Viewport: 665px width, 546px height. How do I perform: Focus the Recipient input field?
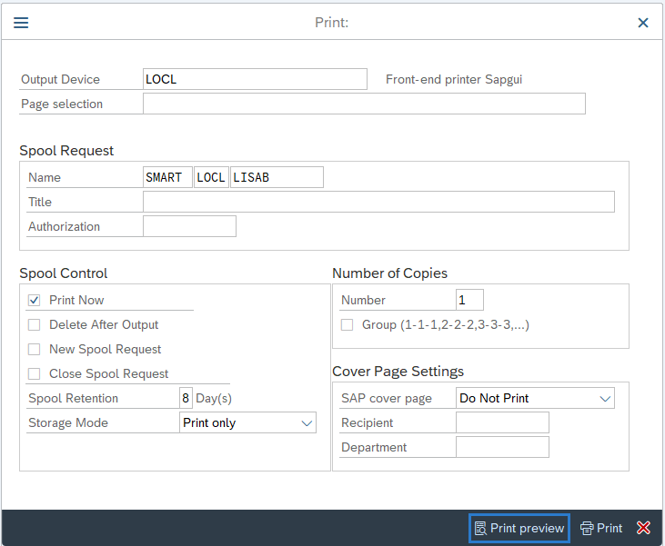pos(502,422)
